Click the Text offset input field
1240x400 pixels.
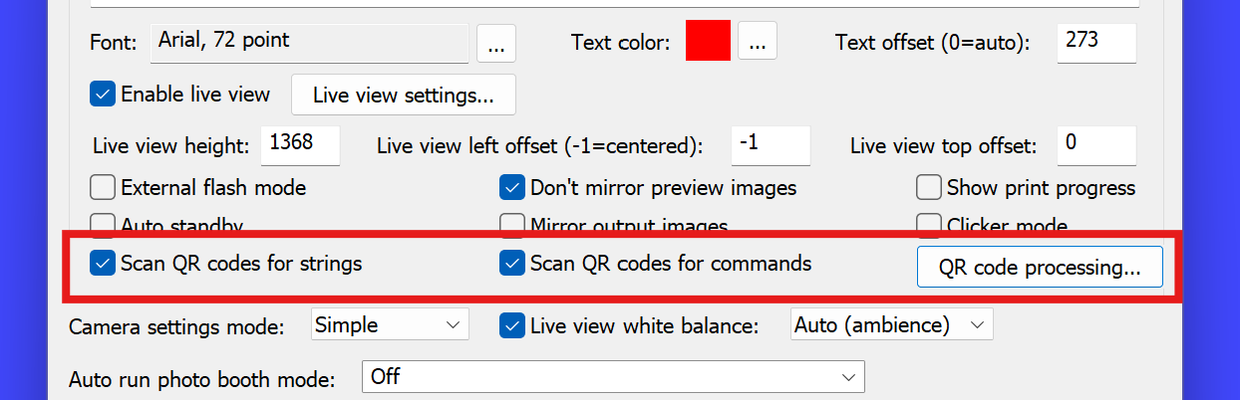click(1096, 43)
